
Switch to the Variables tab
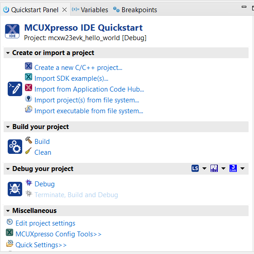[x=90, y=10]
